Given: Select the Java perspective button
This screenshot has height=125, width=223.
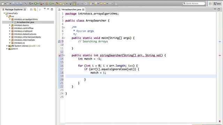Looking at the screenshot, I should pos(217,4).
